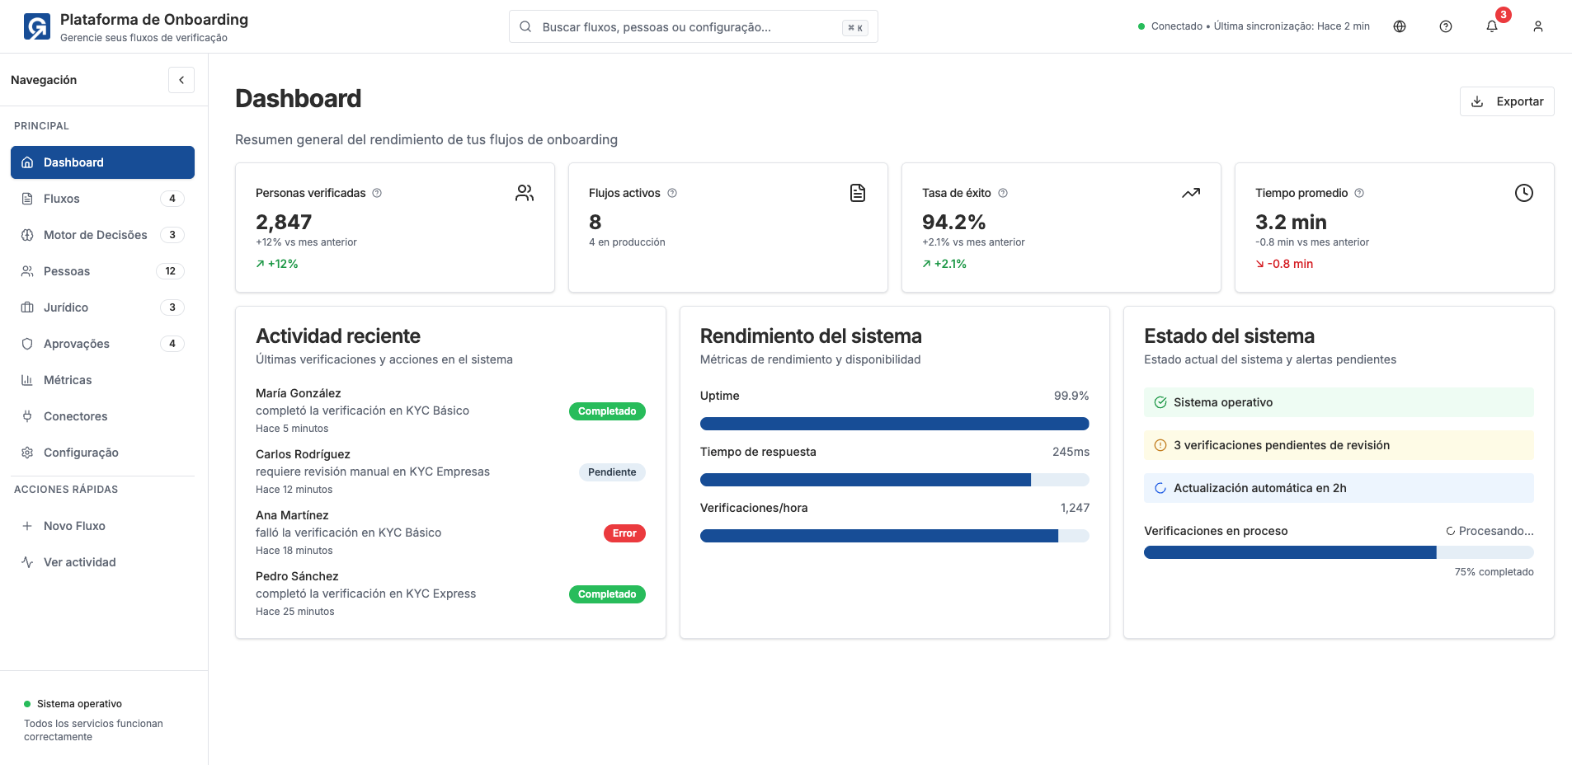
Task: Click the pending verifications alert
Action: coord(1338,445)
